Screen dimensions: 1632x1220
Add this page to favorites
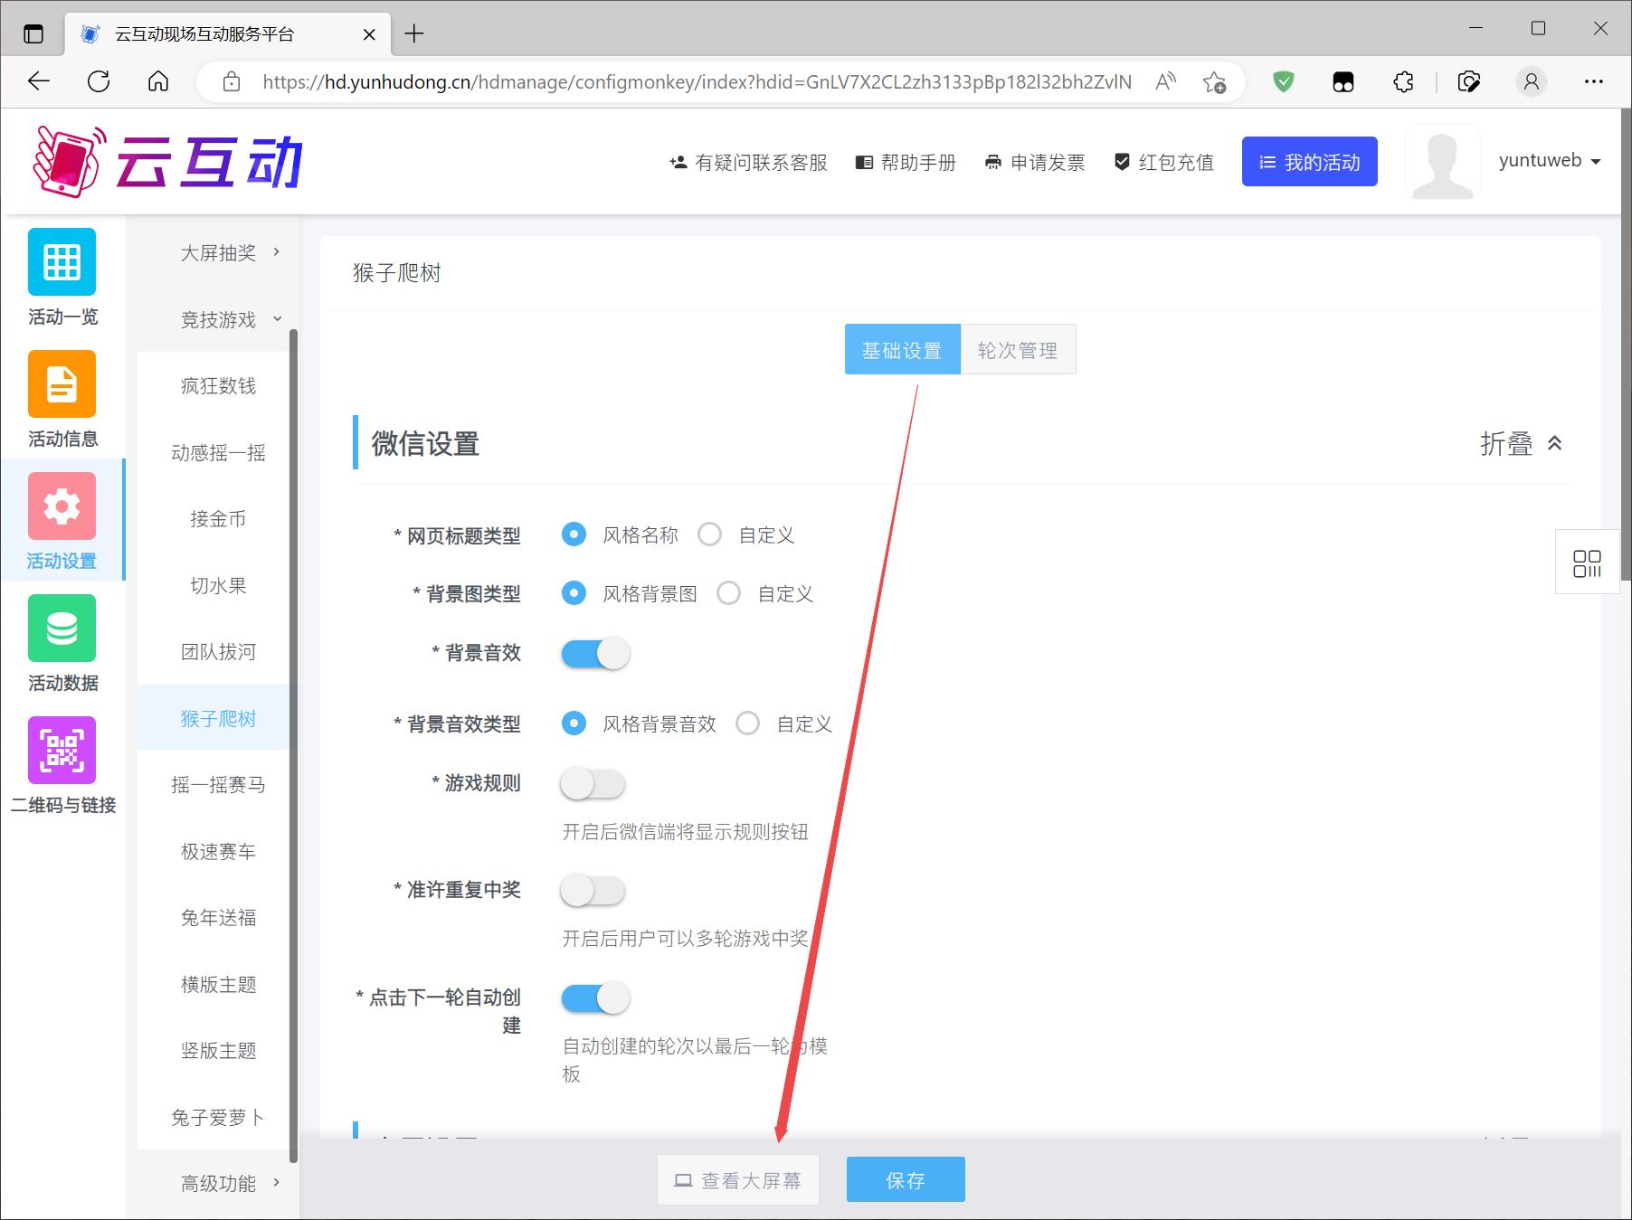click(x=1214, y=82)
